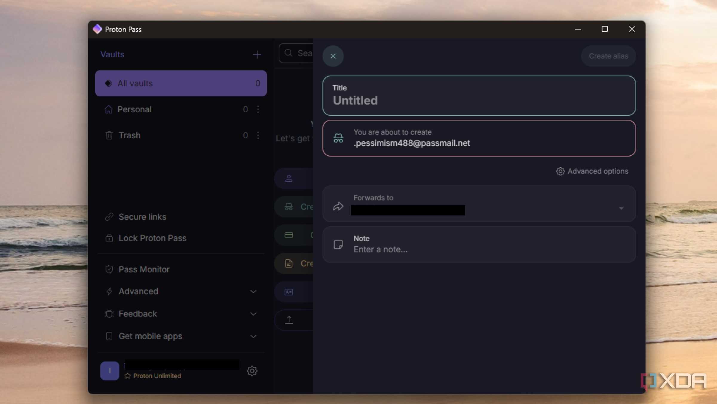717x404 pixels.
Task: Click the create card shortcut button
Action: tap(294, 235)
